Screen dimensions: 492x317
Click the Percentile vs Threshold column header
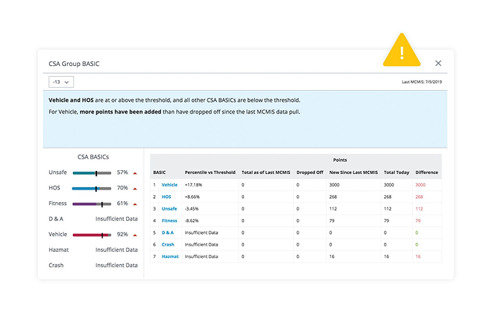click(210, 172)
